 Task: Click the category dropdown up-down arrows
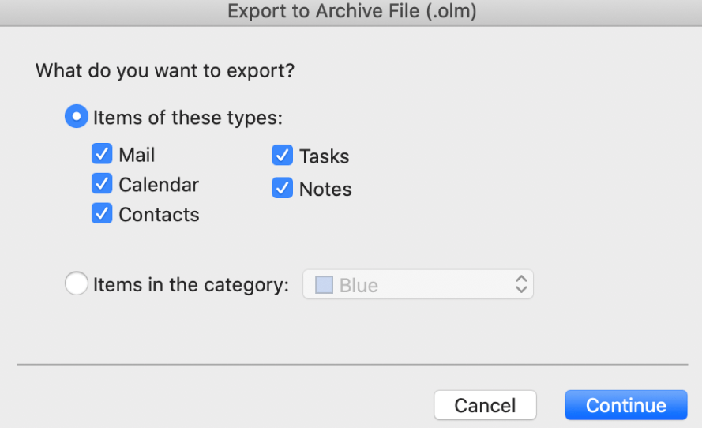pos(521,284)
